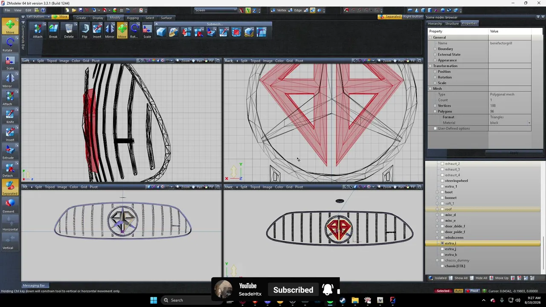The image size is (546, 307).
Task: Click the Windows Start button
Action: tap(154, 300)
